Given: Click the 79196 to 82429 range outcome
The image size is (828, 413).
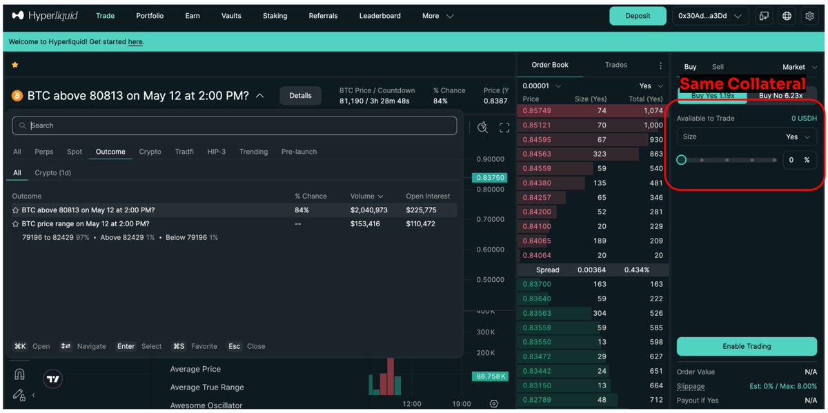Looking at the screenshot, I should point(56,237).
